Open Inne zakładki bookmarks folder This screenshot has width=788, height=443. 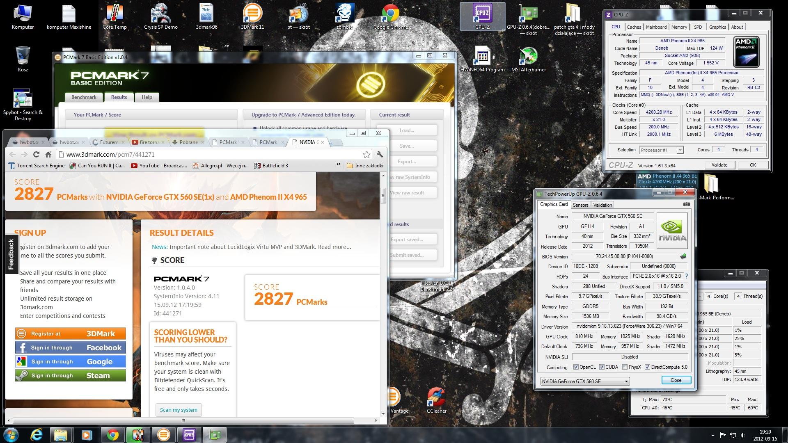coord(365,166)
